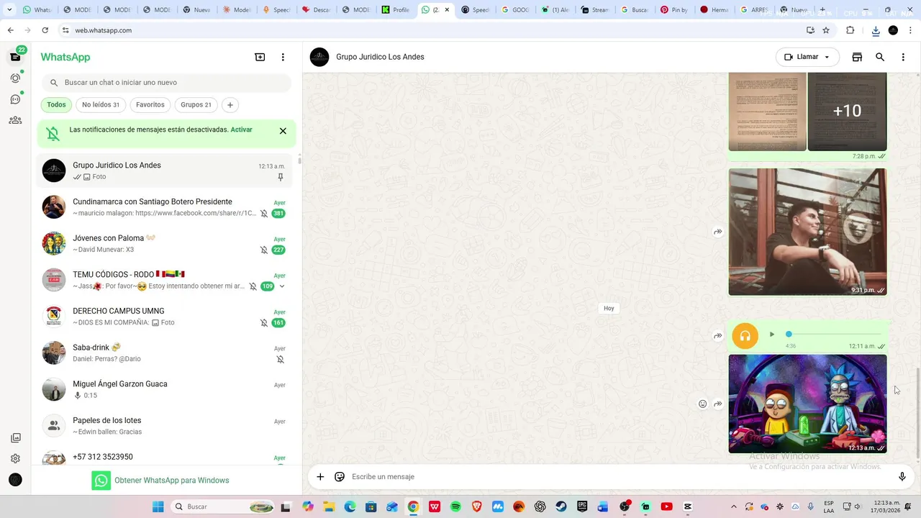Viewport: 921px width, 518px height.
Task: Open the Rick and Morty image
Action: 807,404
